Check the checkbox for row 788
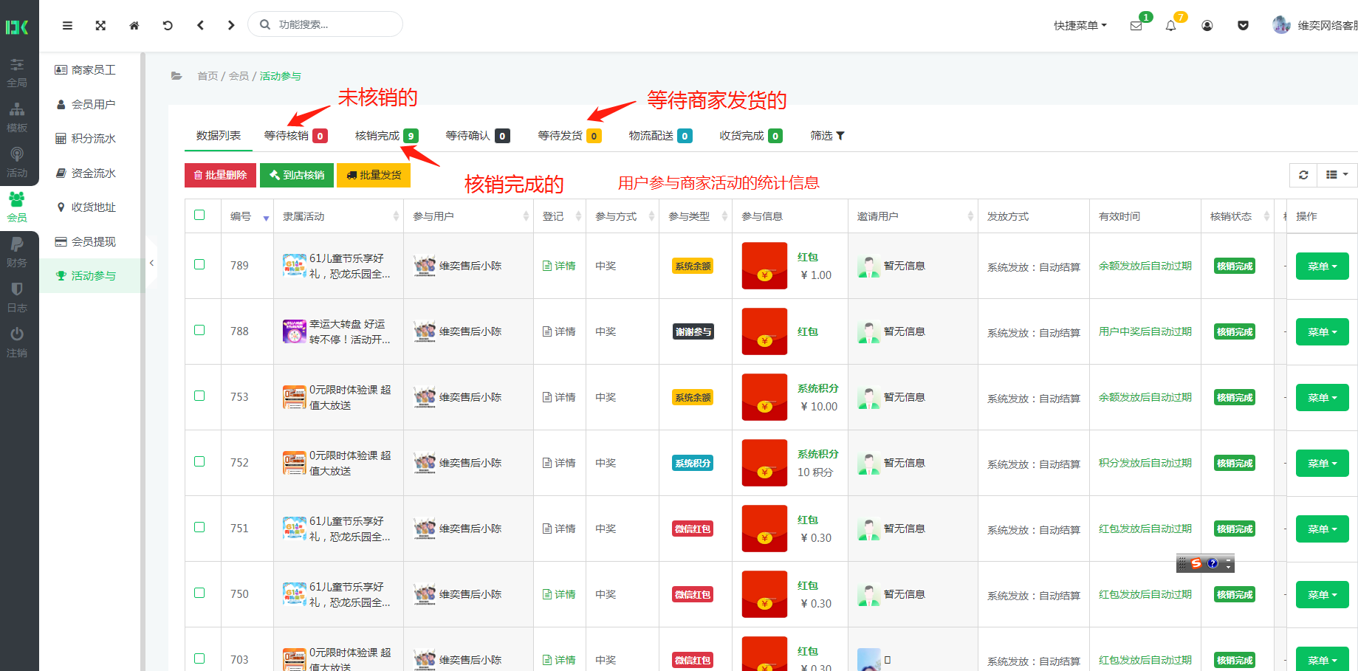Screen dimensions: 1358x671 tap(199, 330)
